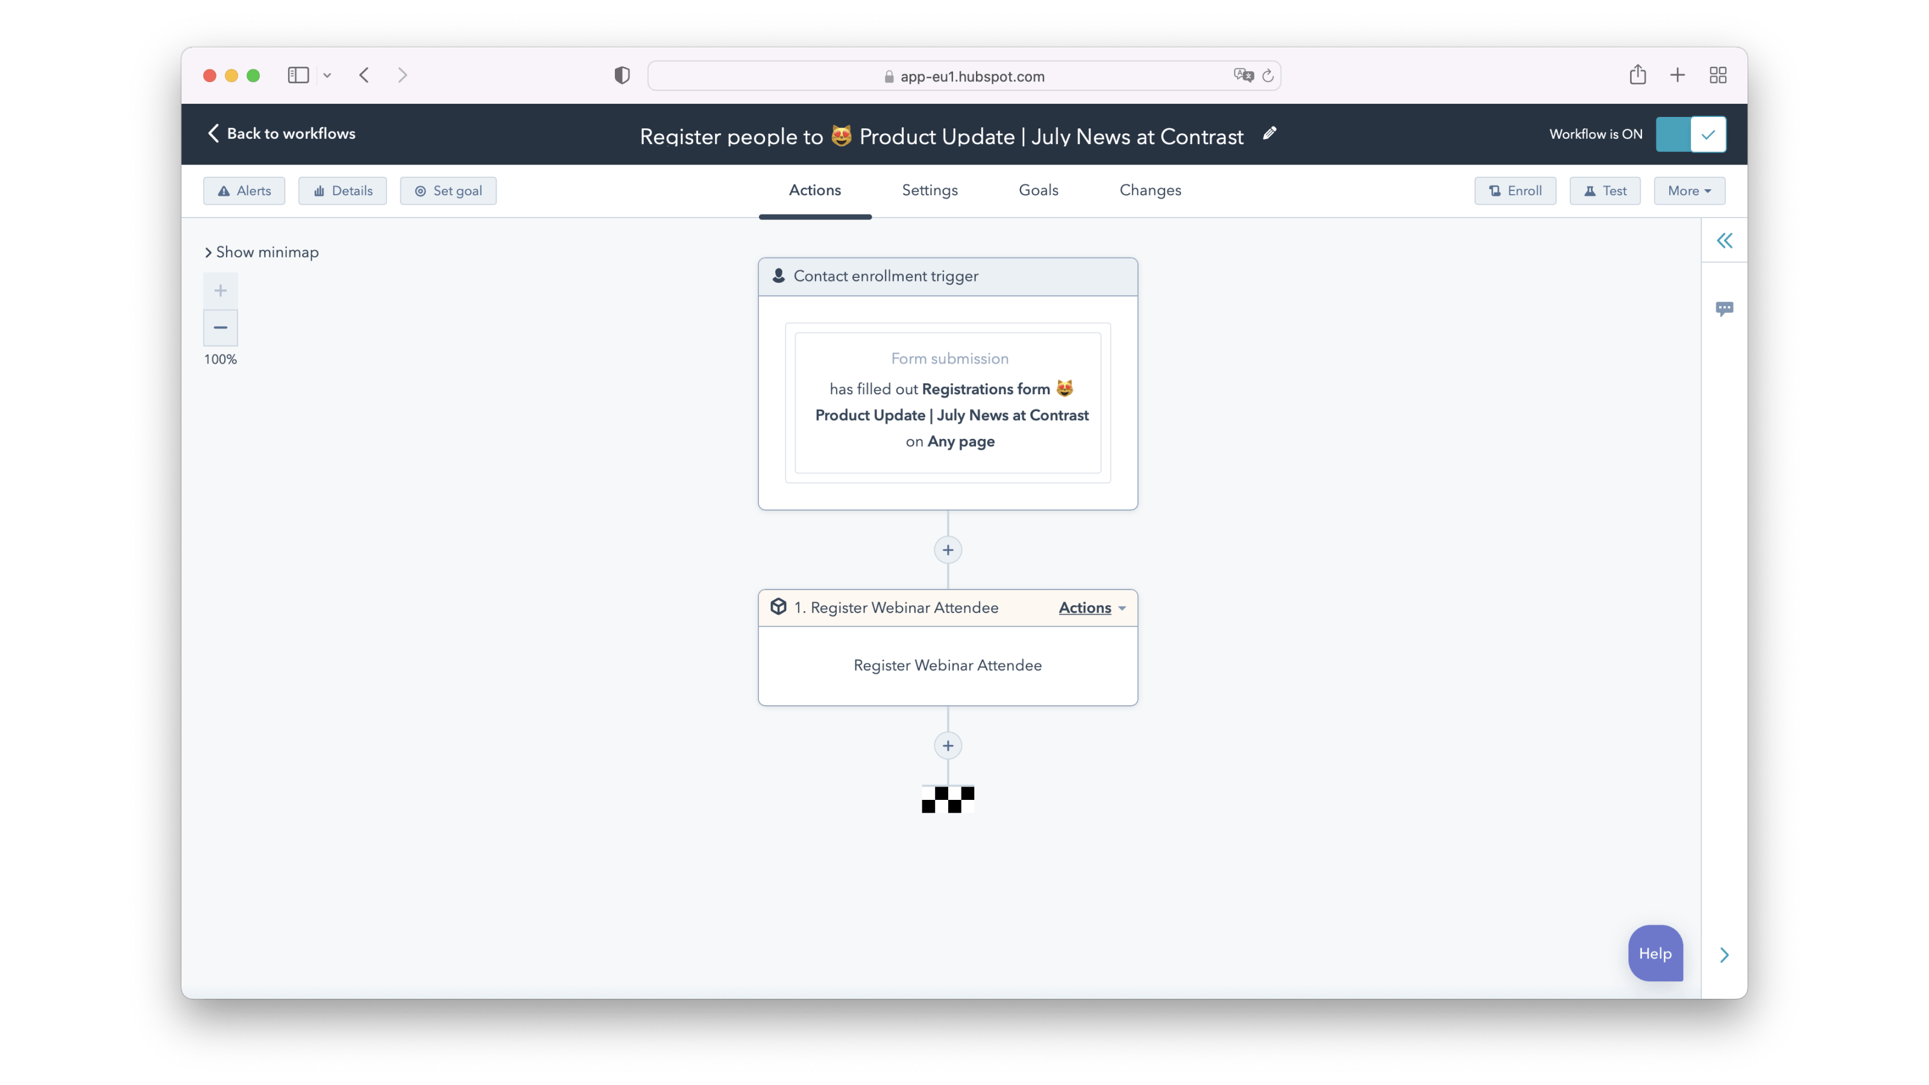Switch to the Settings tab
This screenshot has width=1929, height=1085.
(x=930, y=190)
